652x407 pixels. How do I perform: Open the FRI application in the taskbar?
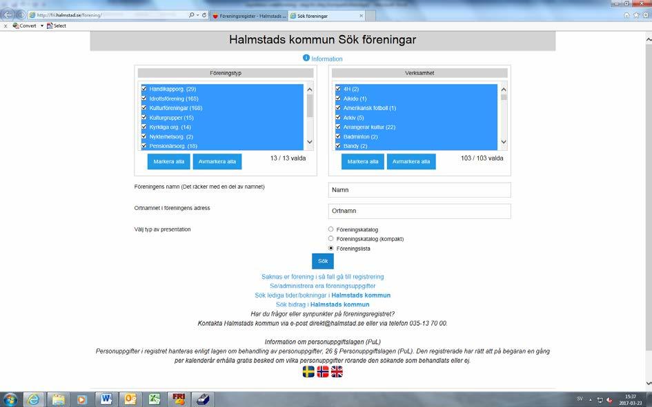[x=179, y=399]
